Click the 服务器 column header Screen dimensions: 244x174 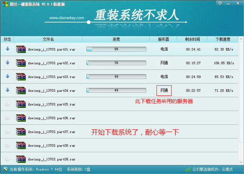(x=164, y=39)
